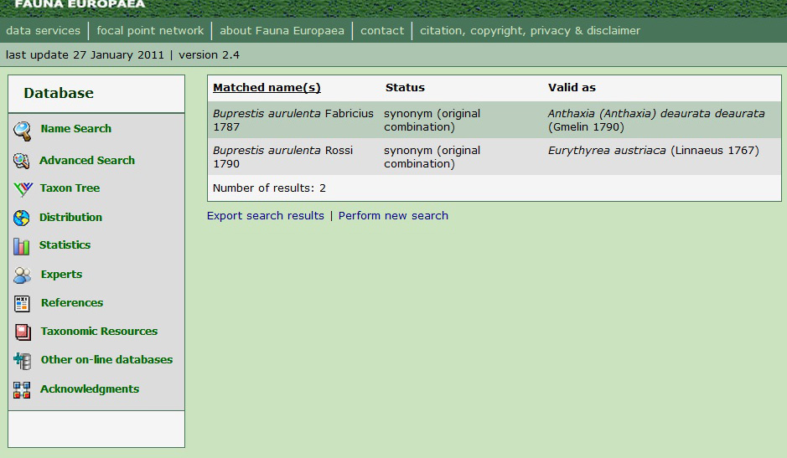The image size is (787, 458).
Task: Select the Eurythyrea austriaca result entry
Action: 607,151
